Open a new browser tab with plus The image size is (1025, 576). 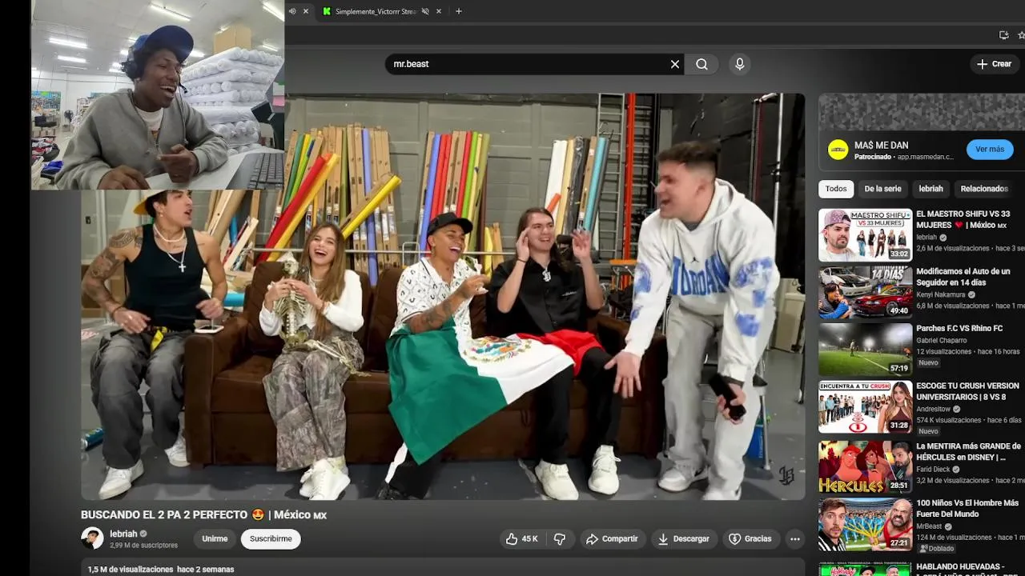(459, 11)
